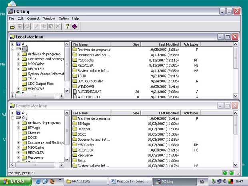Expand MSOCache node in Local Machine tree
248x186 pixels.
[18, 64]
